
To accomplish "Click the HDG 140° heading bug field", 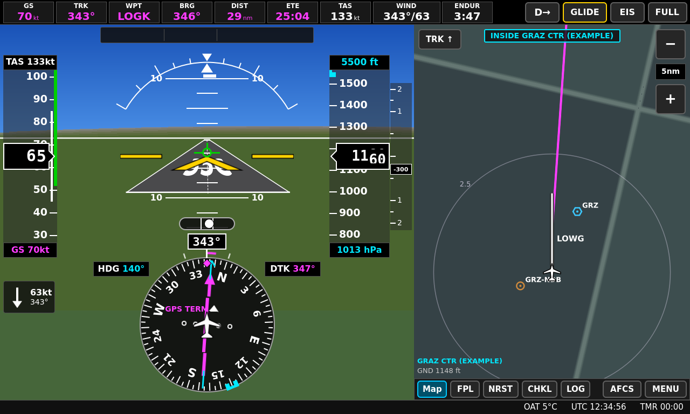I will coord(121,269).
